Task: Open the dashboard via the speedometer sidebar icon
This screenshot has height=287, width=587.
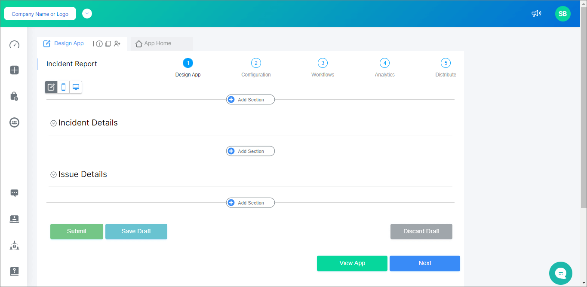Action: click(x=14, y=45)
